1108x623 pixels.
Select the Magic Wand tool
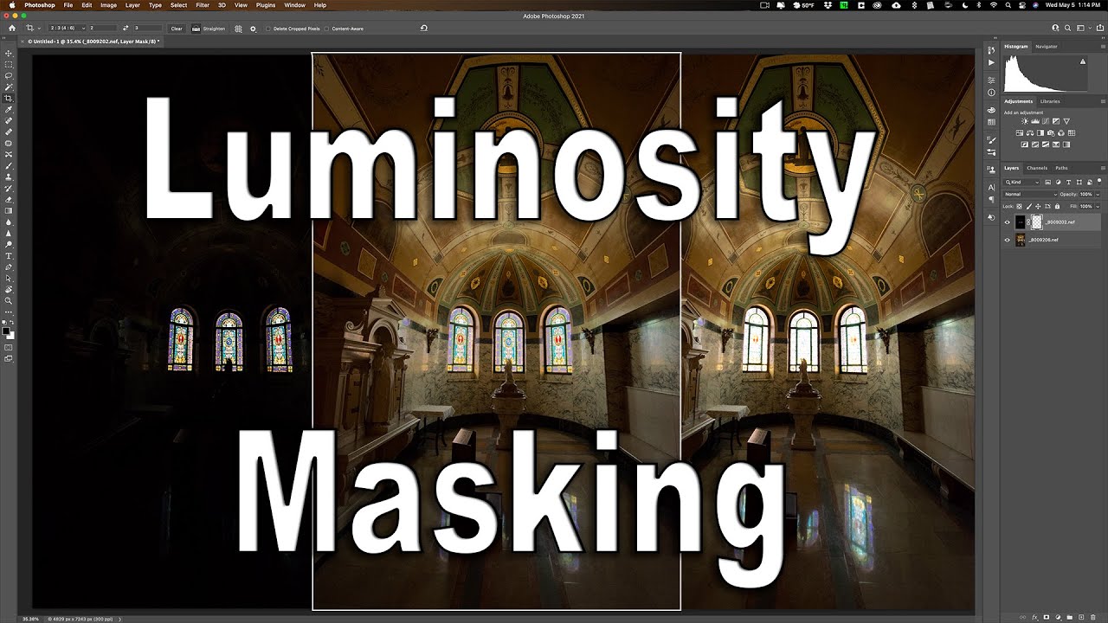(x=8, y=86)
